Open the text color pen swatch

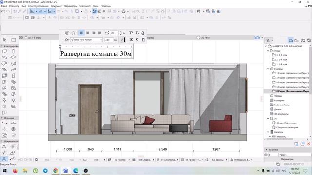pos(123,40)
